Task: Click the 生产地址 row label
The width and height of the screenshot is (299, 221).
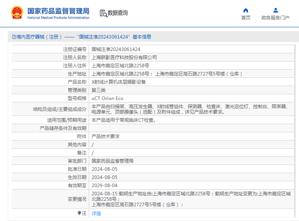Action: pos(77,74)
